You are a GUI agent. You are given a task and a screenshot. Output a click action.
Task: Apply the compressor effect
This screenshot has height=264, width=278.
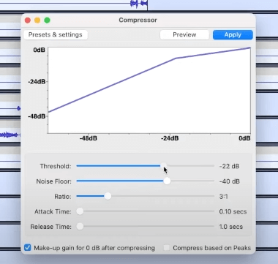[233, 35]
